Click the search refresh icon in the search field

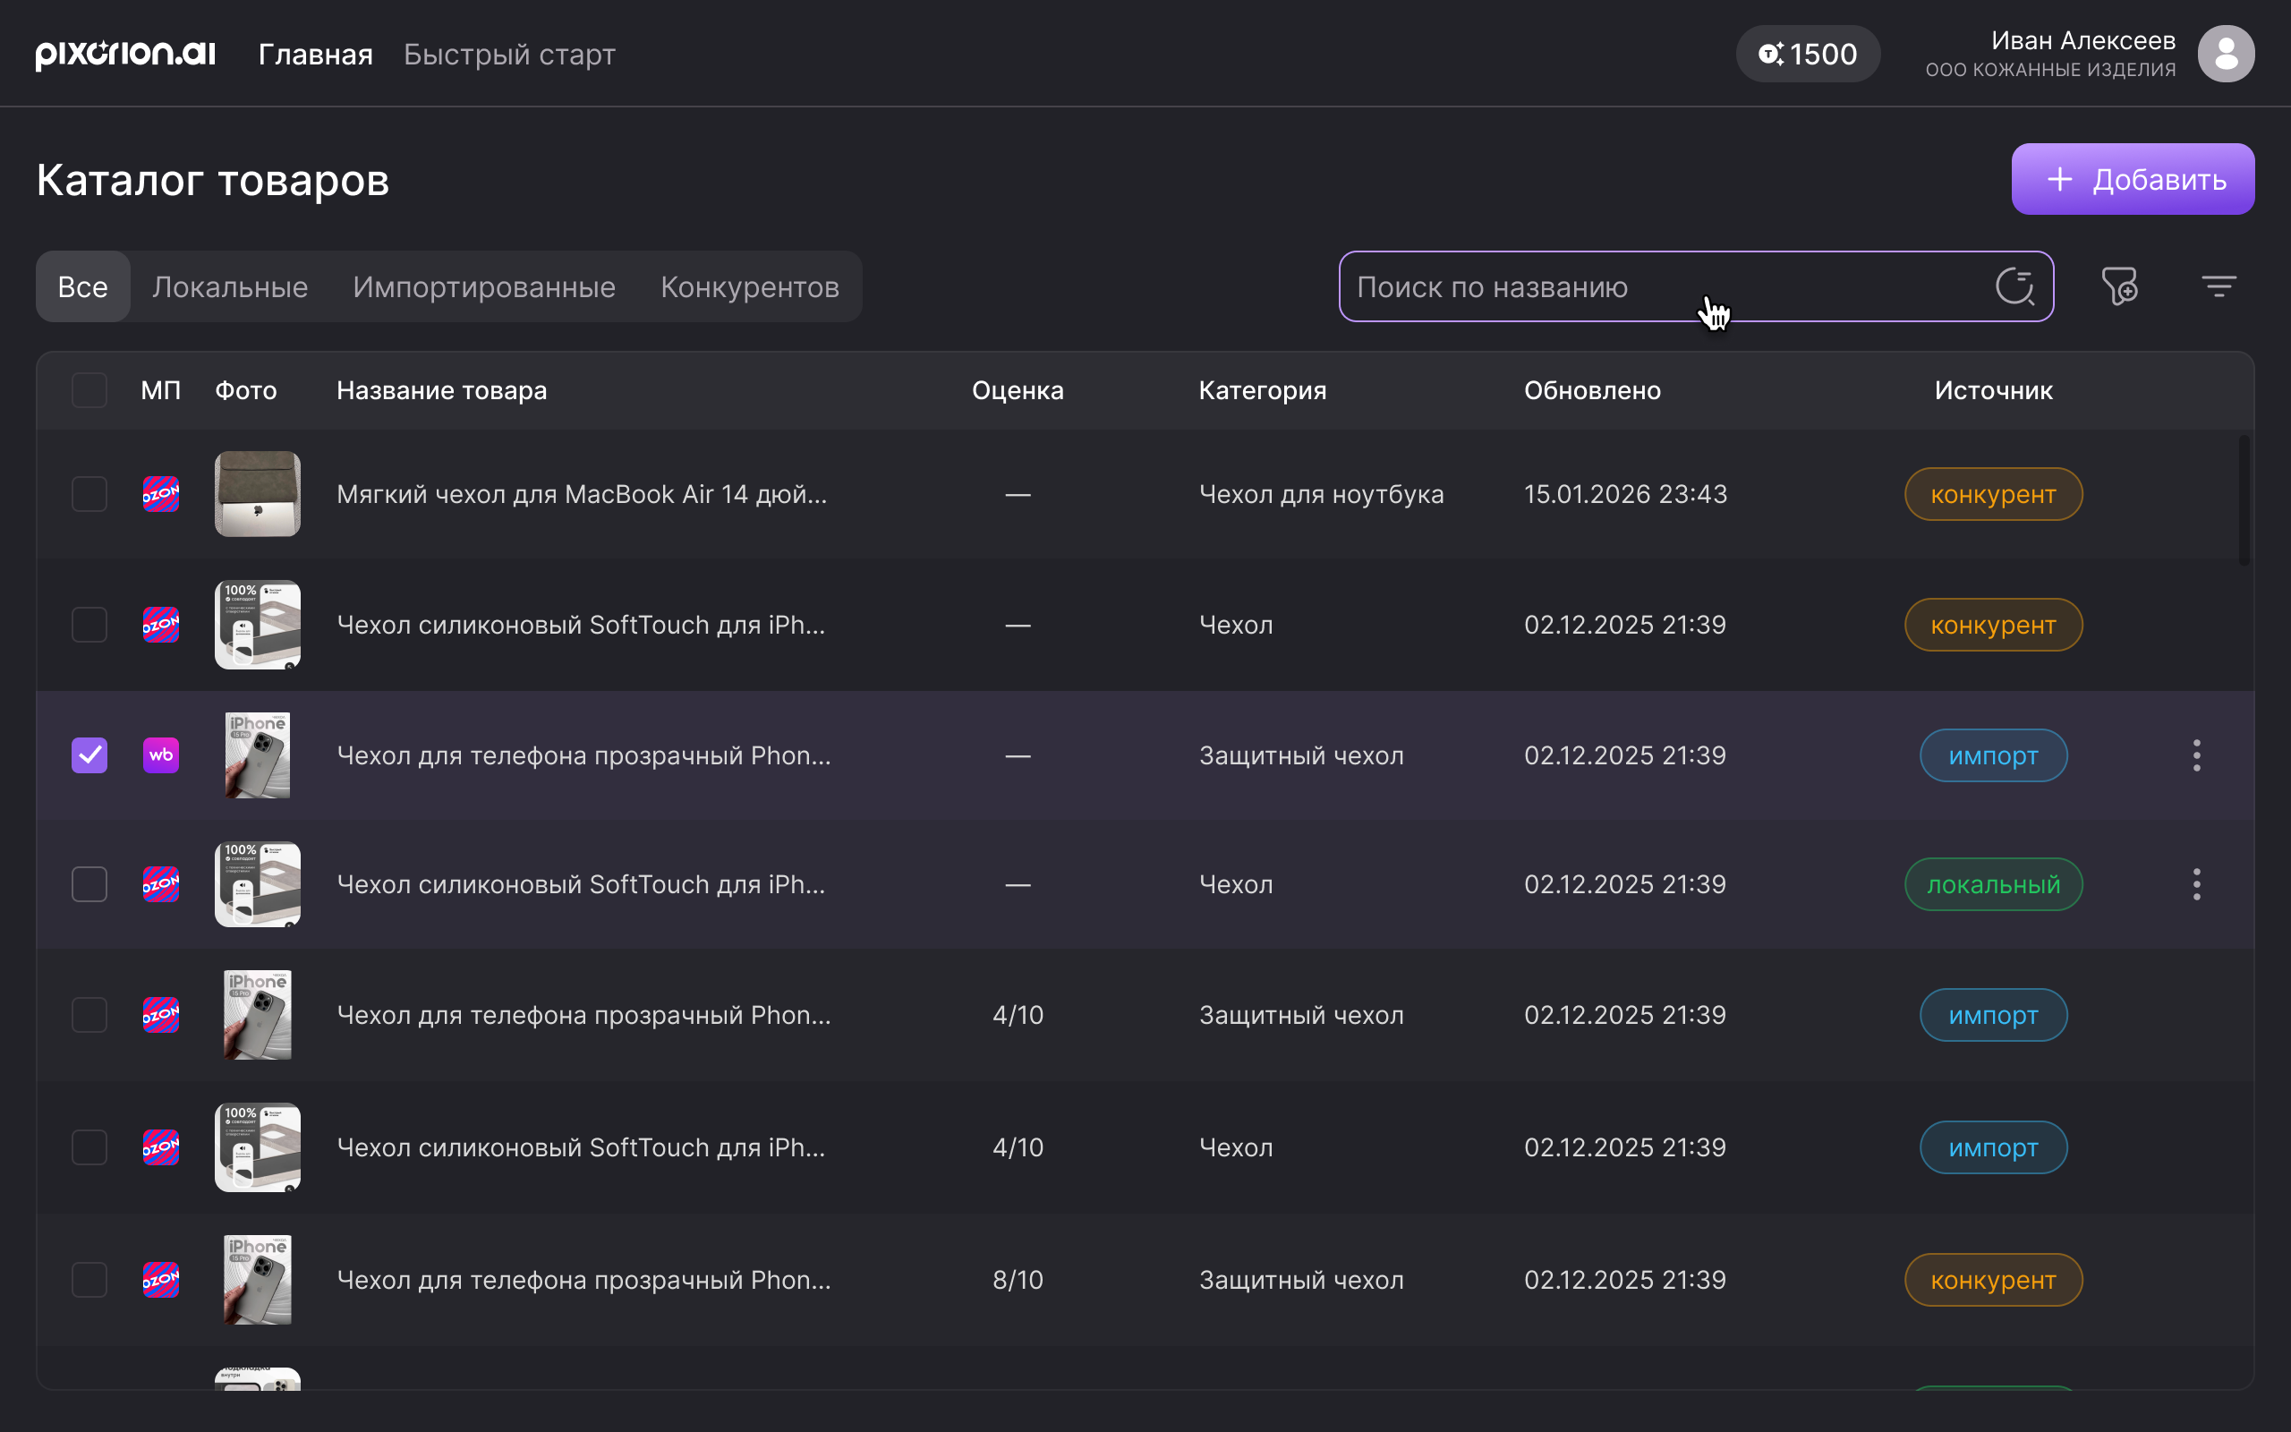point(2014,286)
